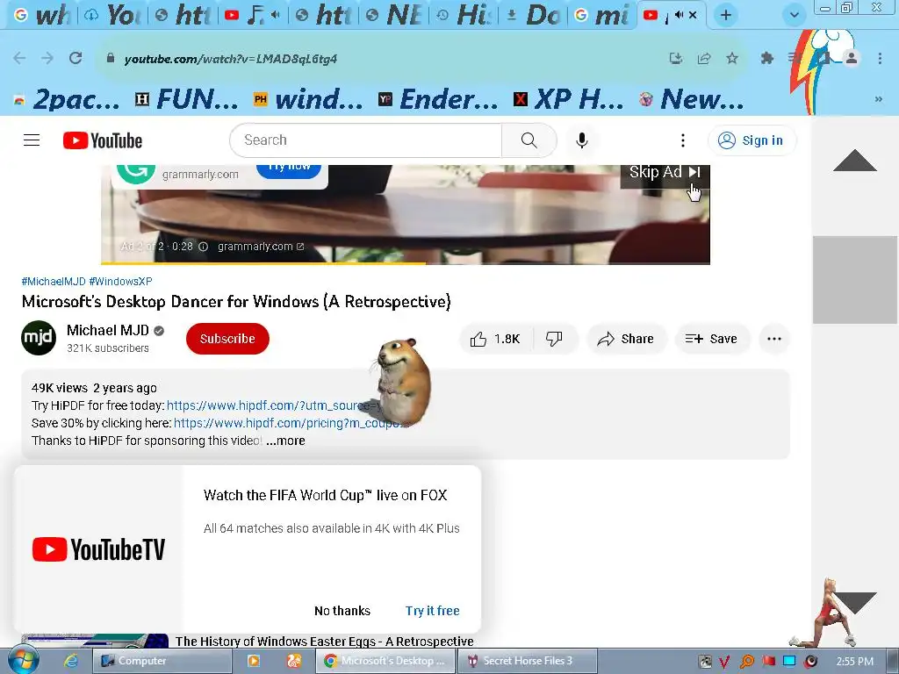Viewport: 899px width, 674px height.
Task: Launch Internet Explorer from the taskbar
Action: point(71,661)
